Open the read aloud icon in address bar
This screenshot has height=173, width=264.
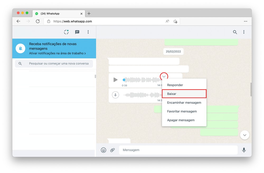tap(167, 21)
